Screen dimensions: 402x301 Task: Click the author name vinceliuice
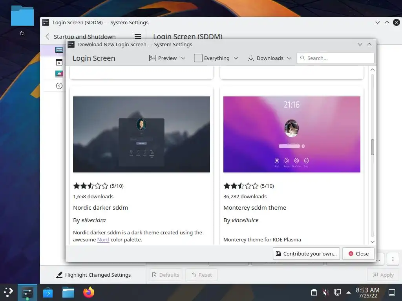[x=245, y=220]
